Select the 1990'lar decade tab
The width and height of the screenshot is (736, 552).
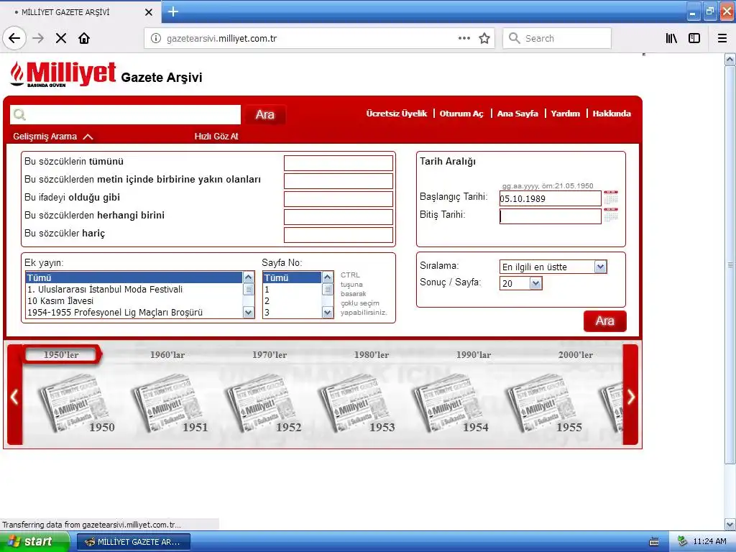pyautogui.click(x=474, y=355)
